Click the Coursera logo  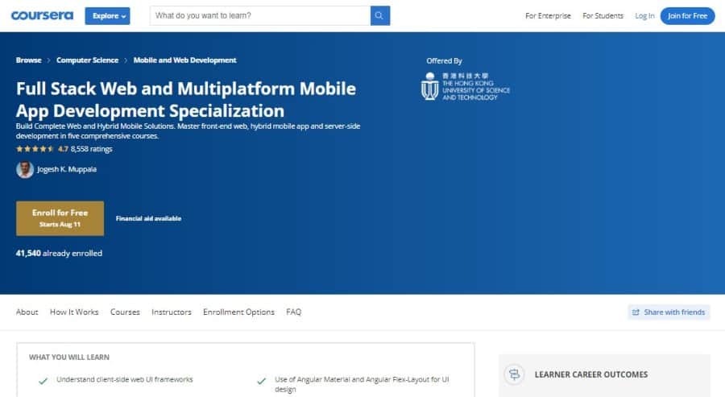click(42, 16)
